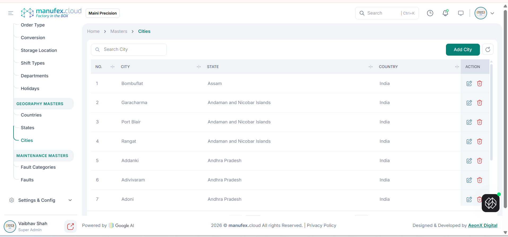Click the screen display icon in header

[x=461, y=13]
